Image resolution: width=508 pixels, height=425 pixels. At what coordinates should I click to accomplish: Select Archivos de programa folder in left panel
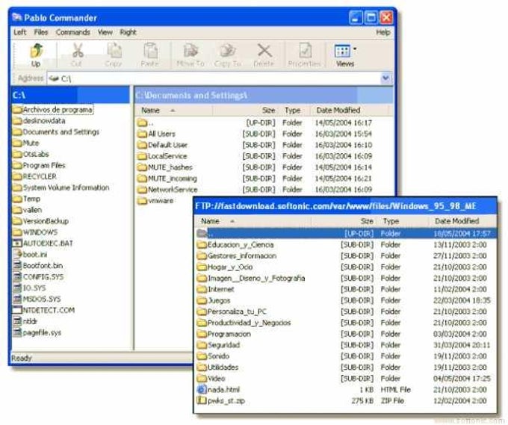click(x=53, y=110)
